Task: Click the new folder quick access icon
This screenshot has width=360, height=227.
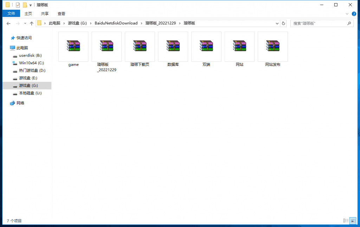Action: click(x=25, y=5)
